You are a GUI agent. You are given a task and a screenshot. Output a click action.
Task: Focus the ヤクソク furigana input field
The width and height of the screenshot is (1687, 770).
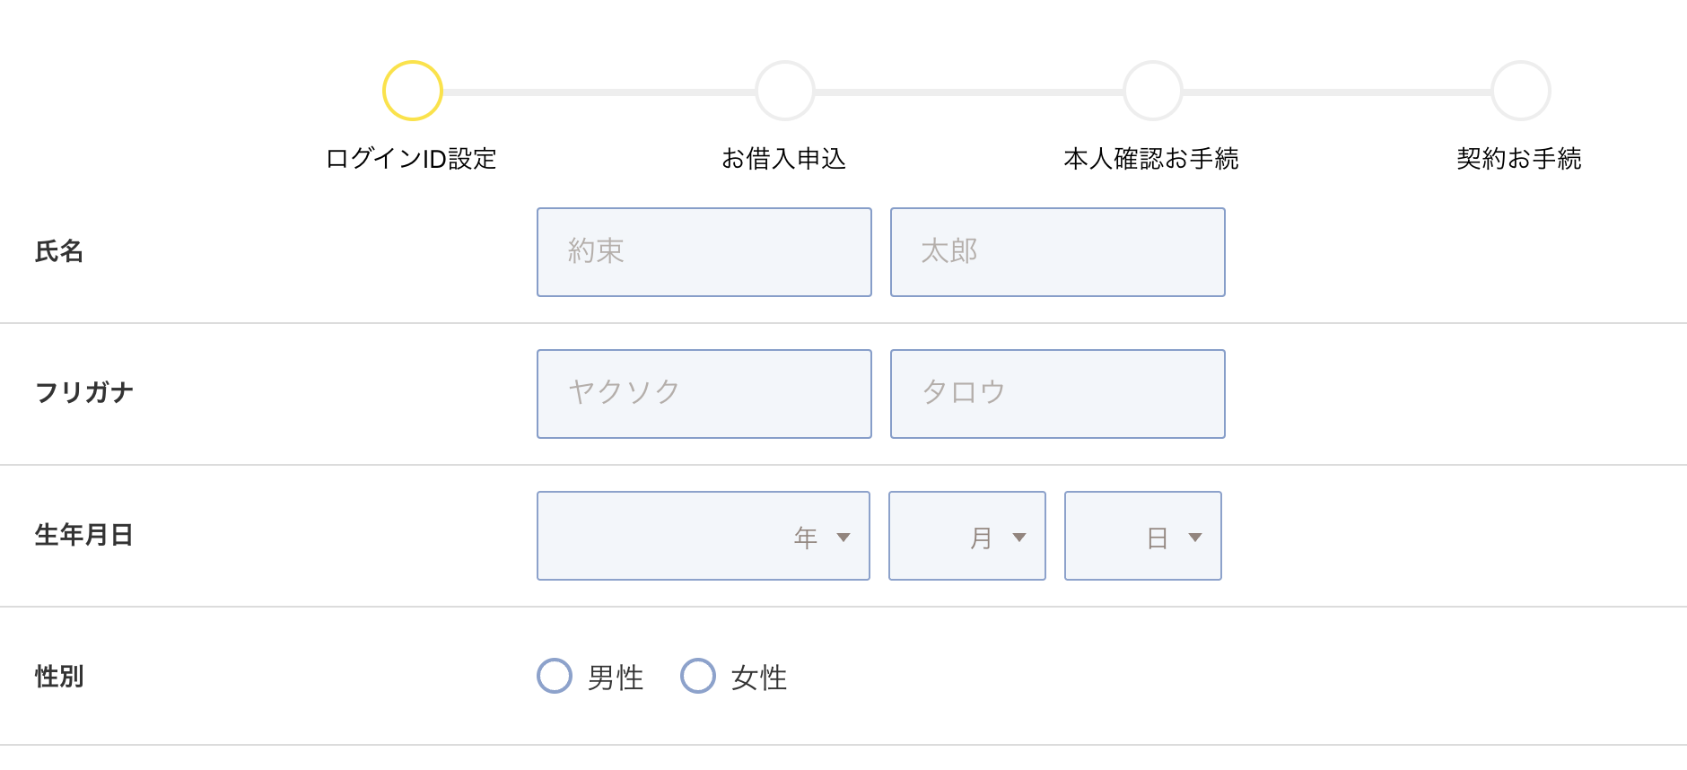point(704,394)
